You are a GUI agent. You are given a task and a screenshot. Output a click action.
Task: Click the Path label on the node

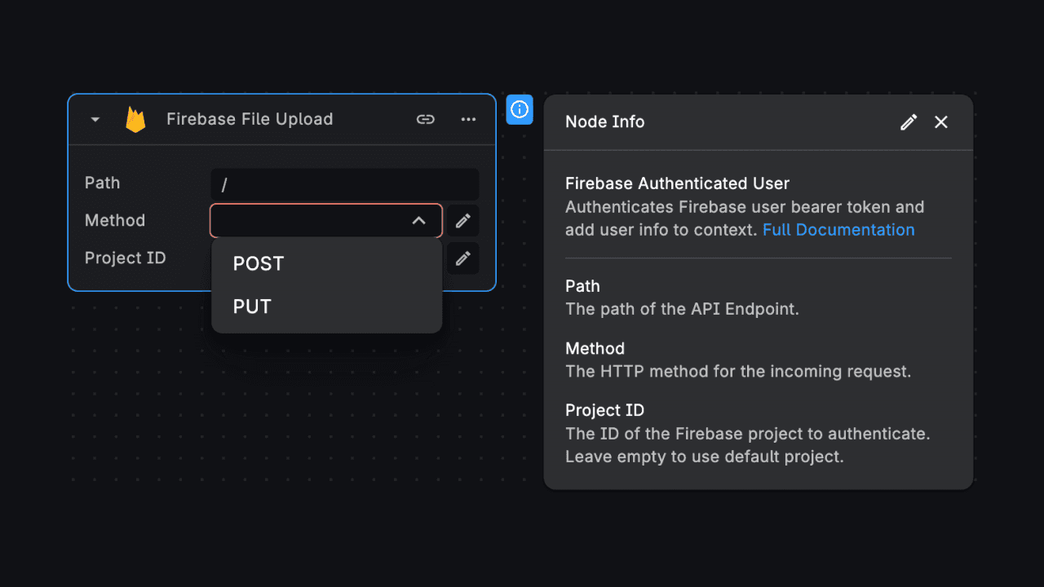(x=102, y=183)
